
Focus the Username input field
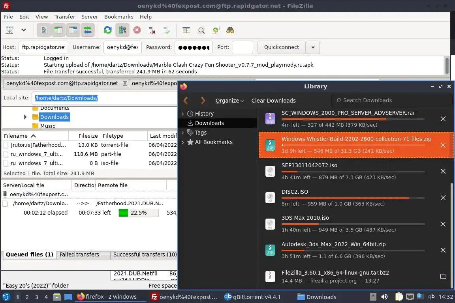coord(122,47)
